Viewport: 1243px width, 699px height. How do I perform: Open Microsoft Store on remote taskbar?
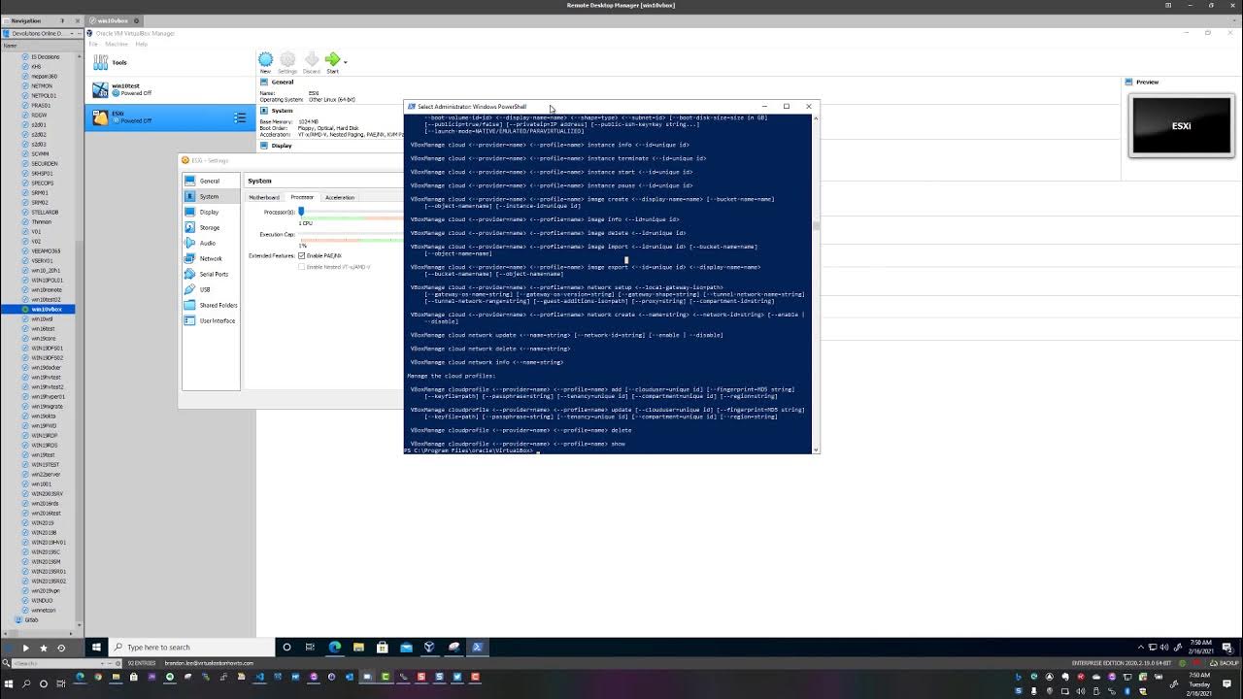[x=382, y=647]
